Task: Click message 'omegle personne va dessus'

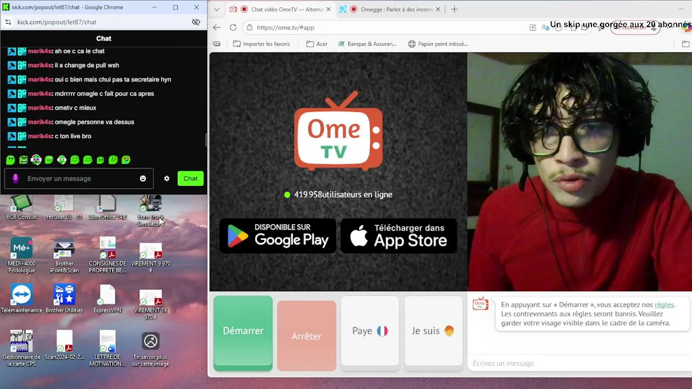Action: pos(95,122)
